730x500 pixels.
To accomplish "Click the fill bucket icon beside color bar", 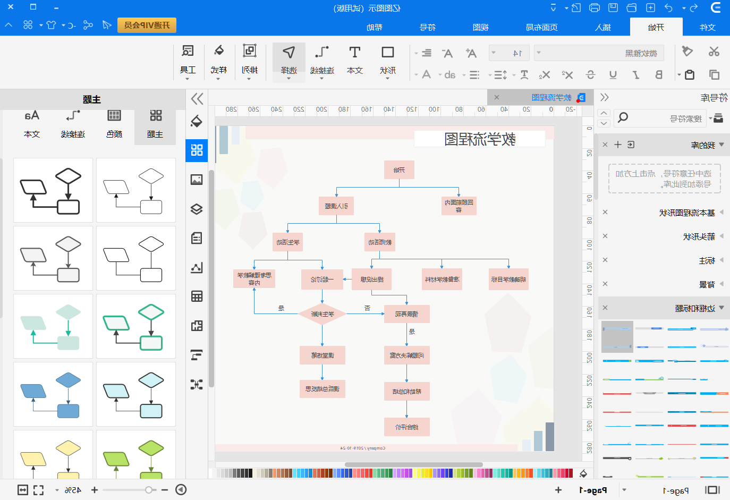I will 583,473.
